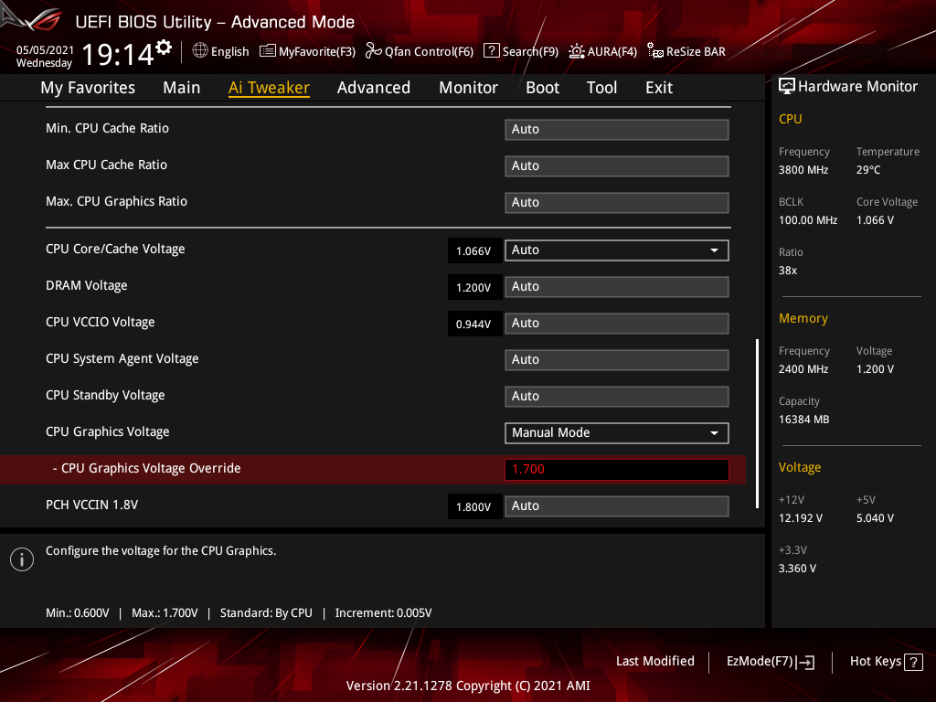Click the Last Modified button

tap(654, 661)
